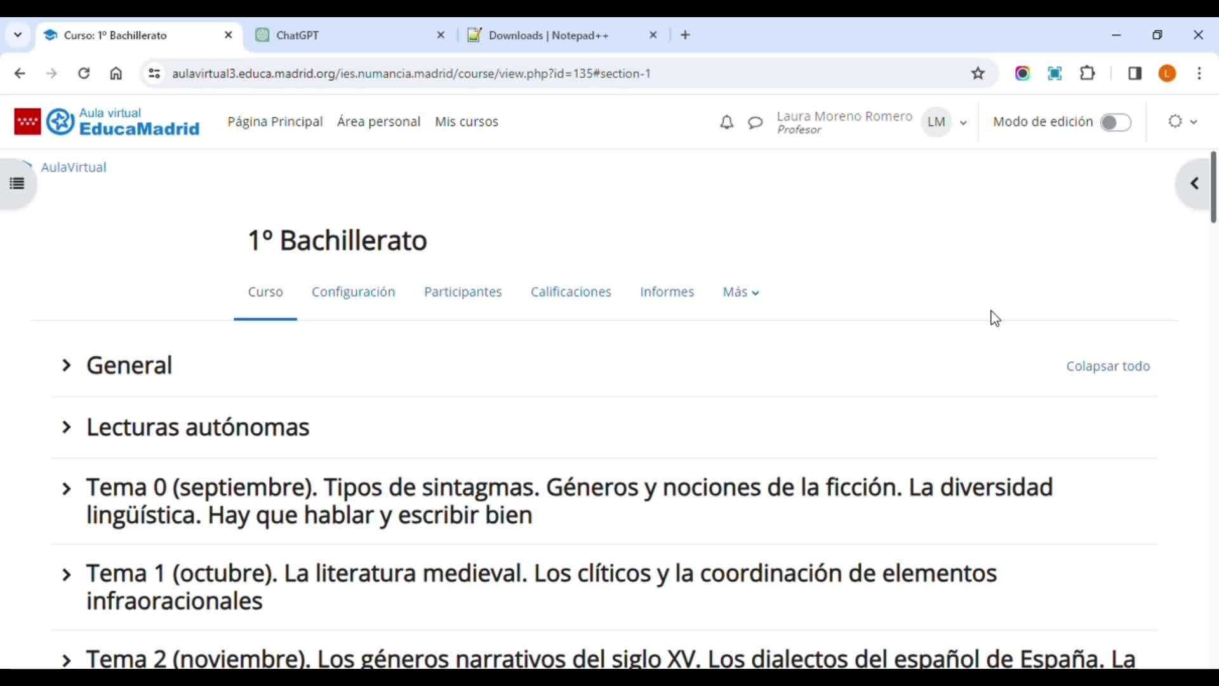Viewport: 1219px width, 686px height.
Task: Open the notifications bell icon
Action: coord(726,122)
